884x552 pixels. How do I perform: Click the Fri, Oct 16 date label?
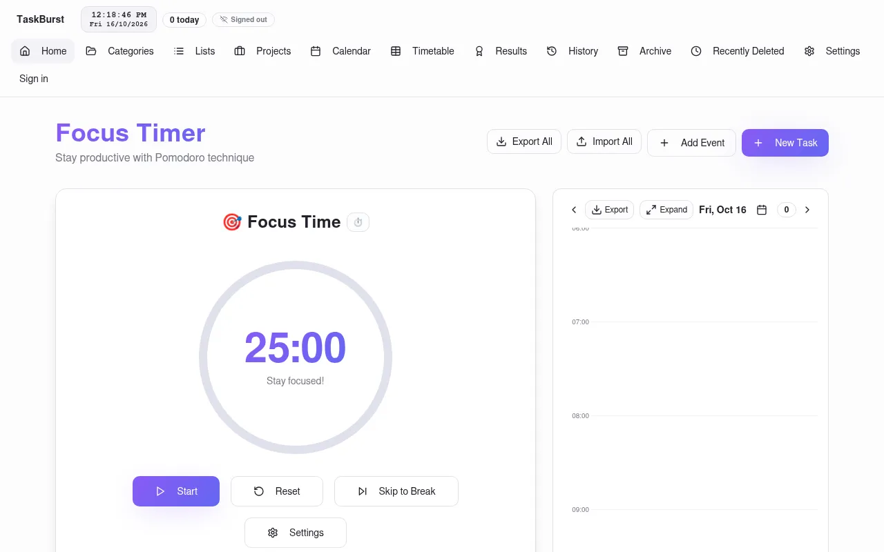[x=722, y=210]
